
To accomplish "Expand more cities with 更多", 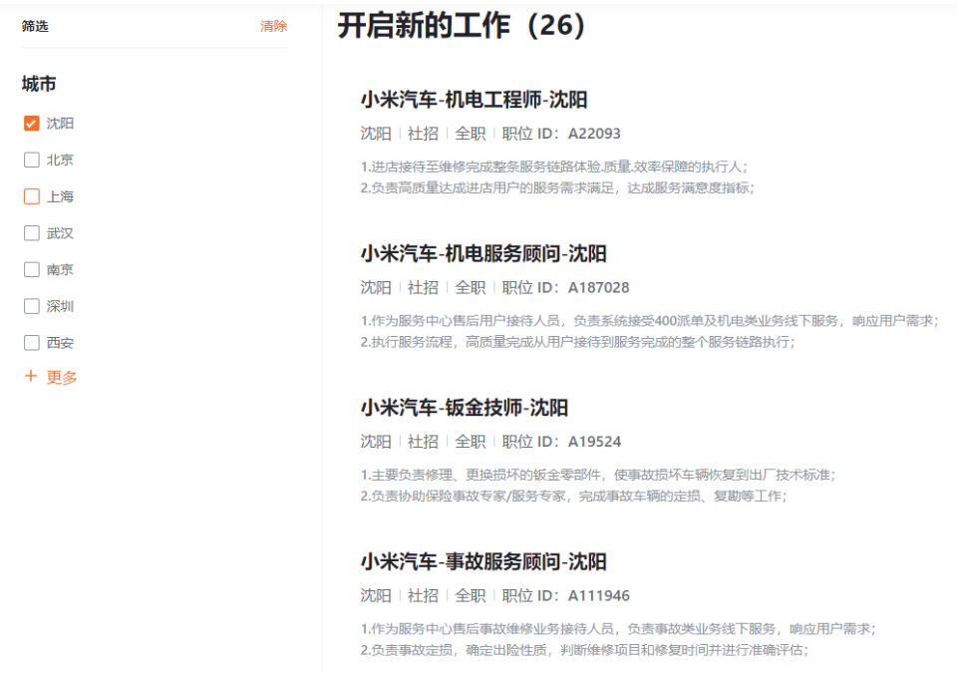I will [x=62, y=378].
